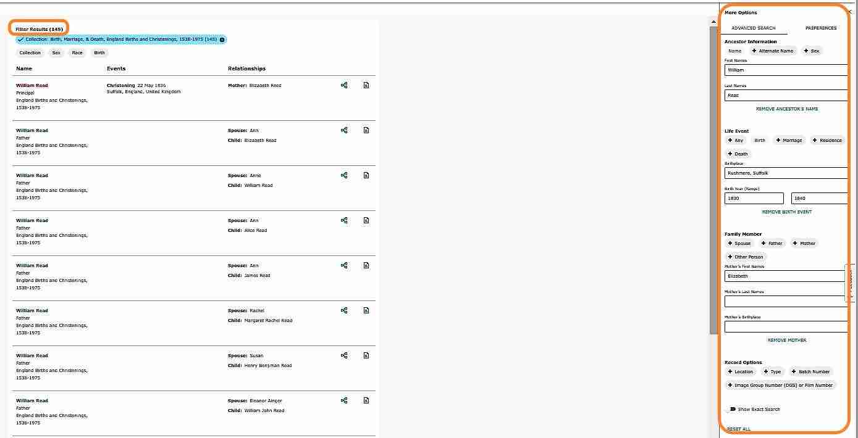Viewport: 858px width, 438px height.
Task: View record document for child Elizabeth Read
Action: [x=366, y=130]
